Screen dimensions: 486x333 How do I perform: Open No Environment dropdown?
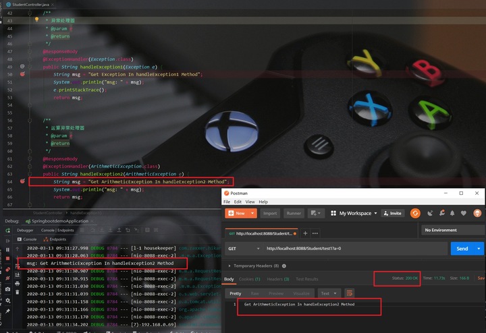coord(454,230)
